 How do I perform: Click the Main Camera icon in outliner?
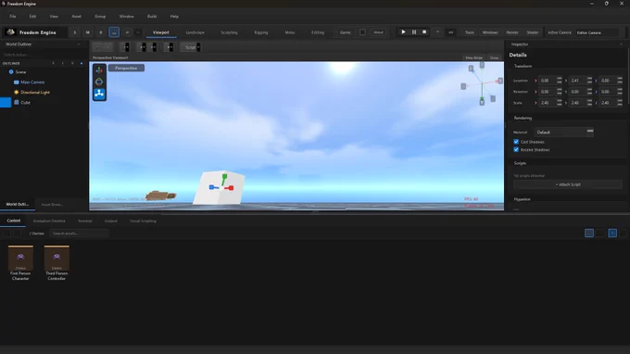16,82
